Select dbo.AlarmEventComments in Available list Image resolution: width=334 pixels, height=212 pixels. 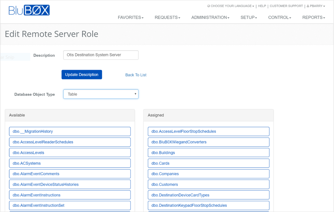click(x=70, y=174)
